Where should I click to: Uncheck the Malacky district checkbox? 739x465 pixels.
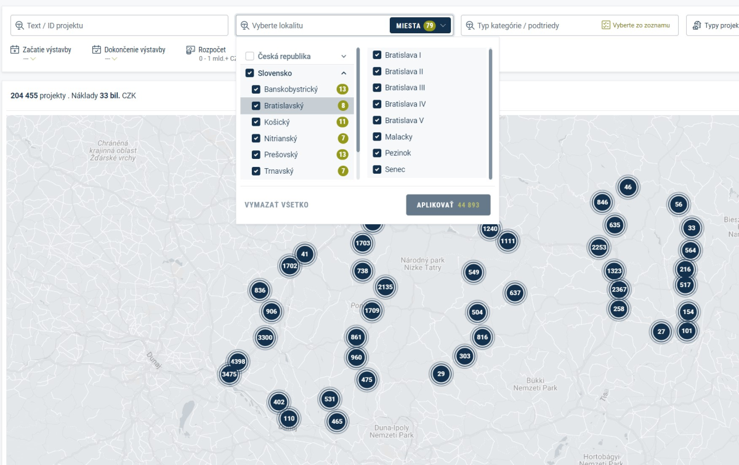[377, 137]
